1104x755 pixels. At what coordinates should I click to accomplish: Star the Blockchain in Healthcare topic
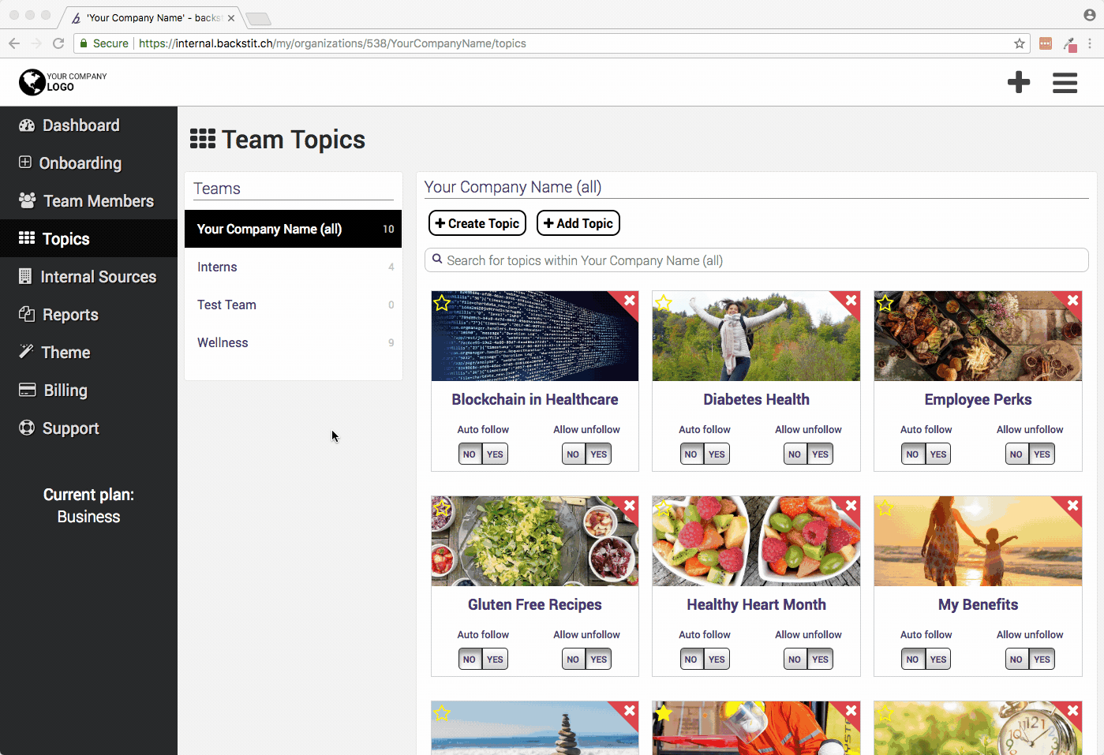(x=442, y=302)
